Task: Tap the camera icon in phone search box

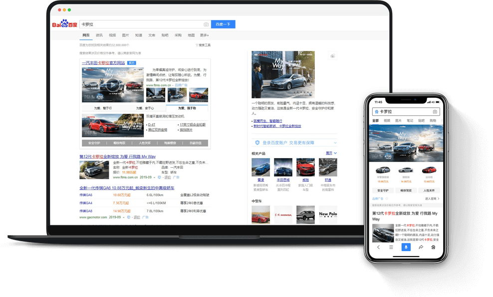Action: [x=435, y=112]
